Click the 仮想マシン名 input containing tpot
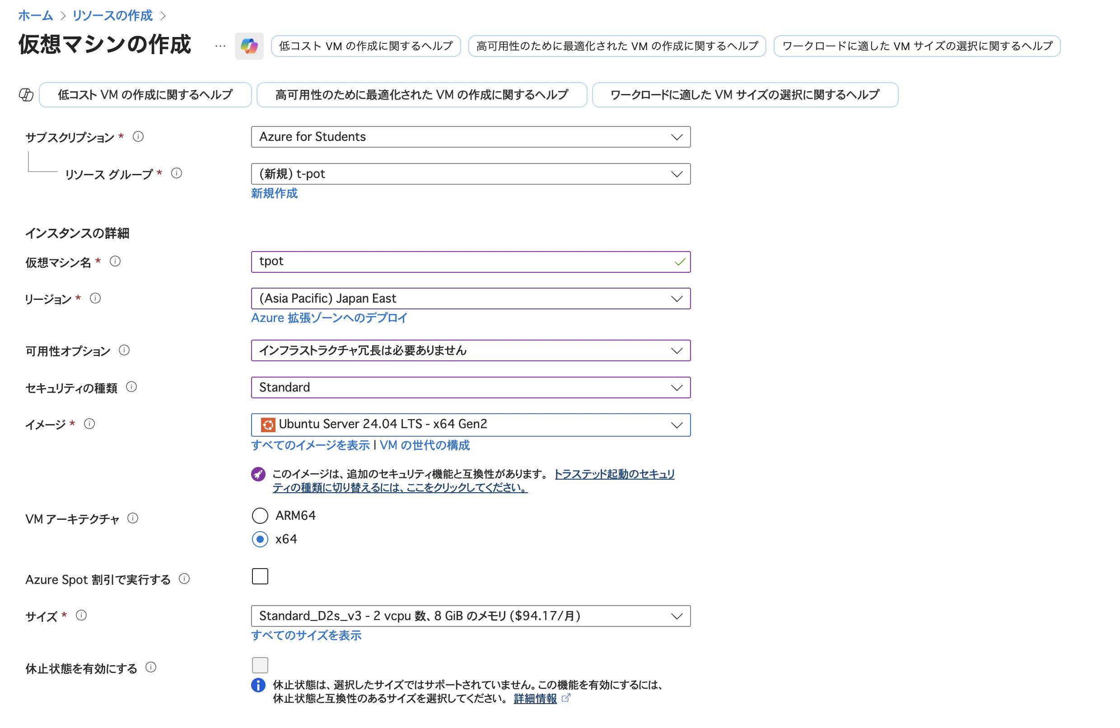Viewport: 1120px width, 728px height. [471, 262]
